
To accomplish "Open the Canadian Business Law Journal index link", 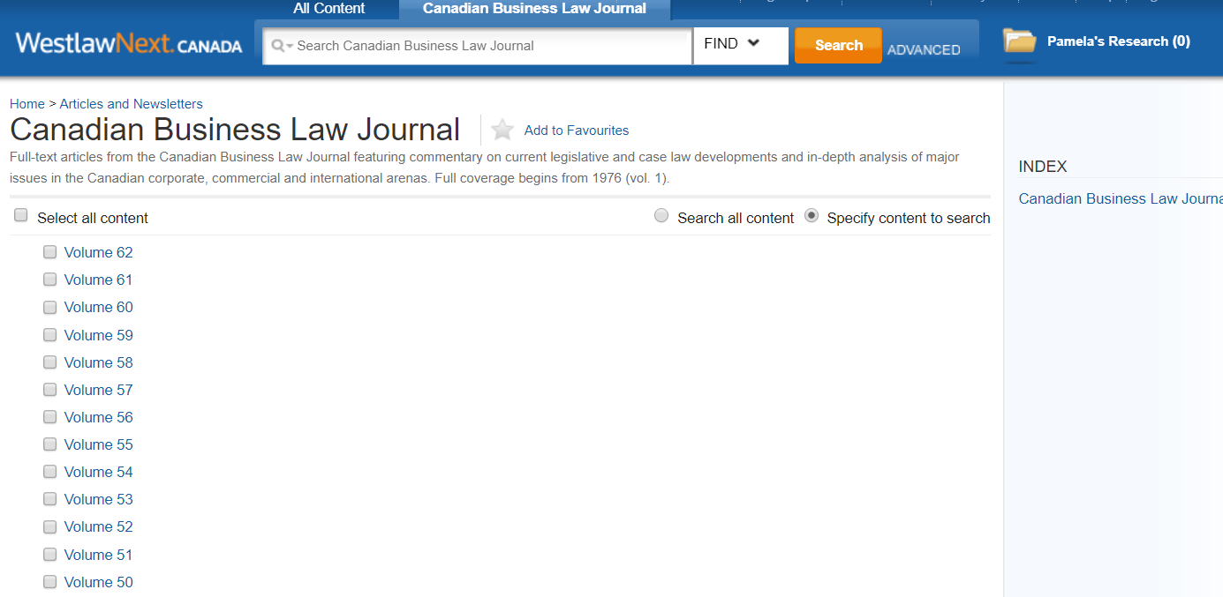I will pyautogui.click(x=1121, y=198).
